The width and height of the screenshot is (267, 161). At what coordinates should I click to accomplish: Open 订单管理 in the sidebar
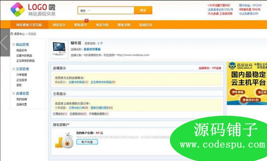(x=22, y=75)
